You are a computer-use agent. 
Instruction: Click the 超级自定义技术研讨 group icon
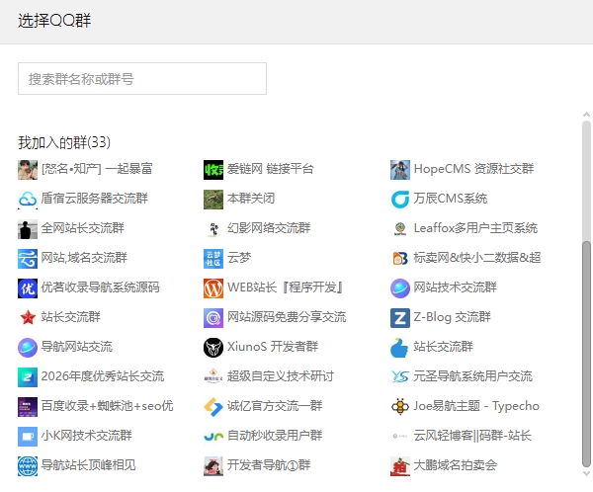(x=213, y=377)
